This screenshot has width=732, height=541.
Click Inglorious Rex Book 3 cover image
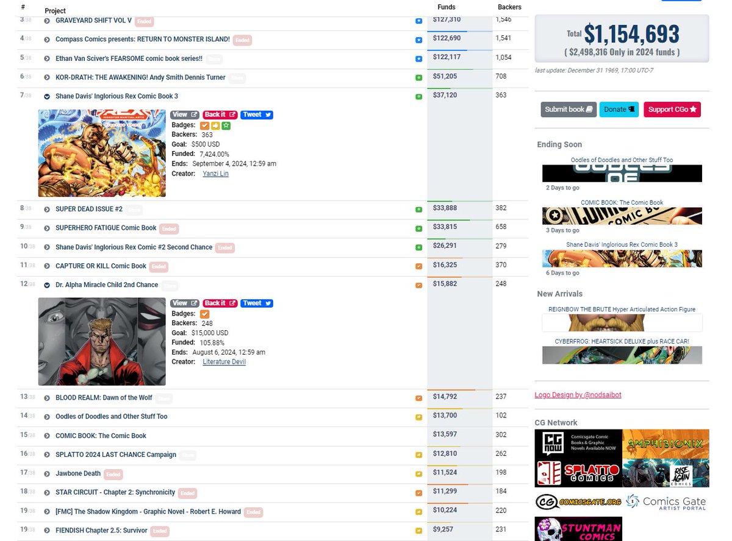[x=102, y=154]
